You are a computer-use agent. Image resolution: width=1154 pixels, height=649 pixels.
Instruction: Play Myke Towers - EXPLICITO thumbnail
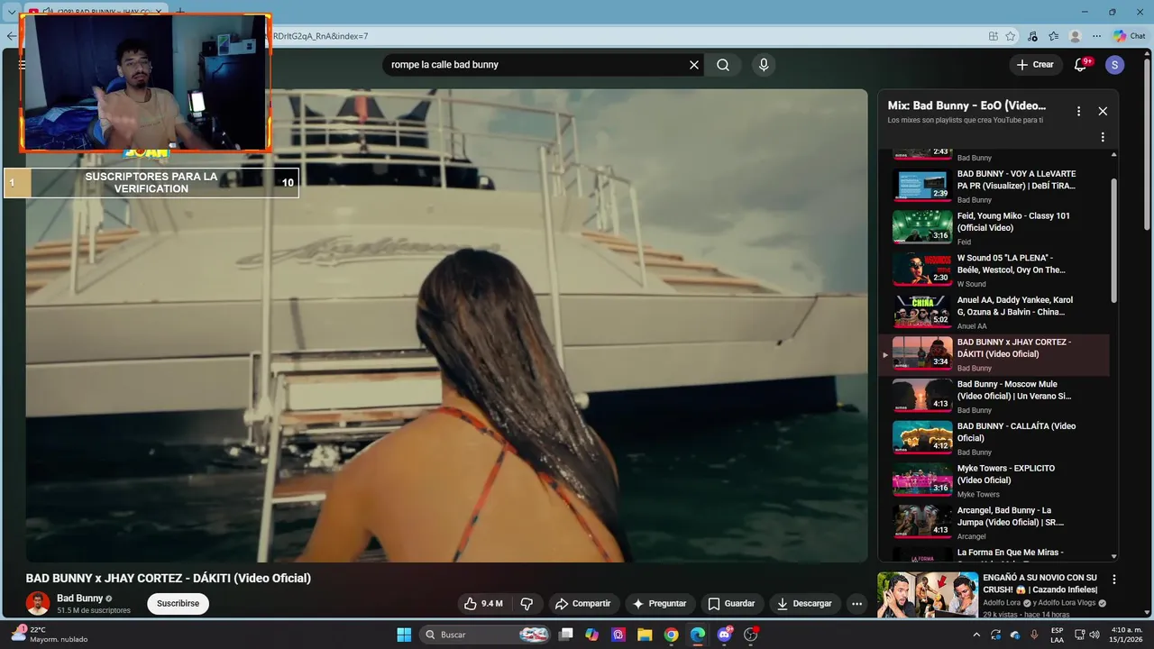[x=922, y=480]
